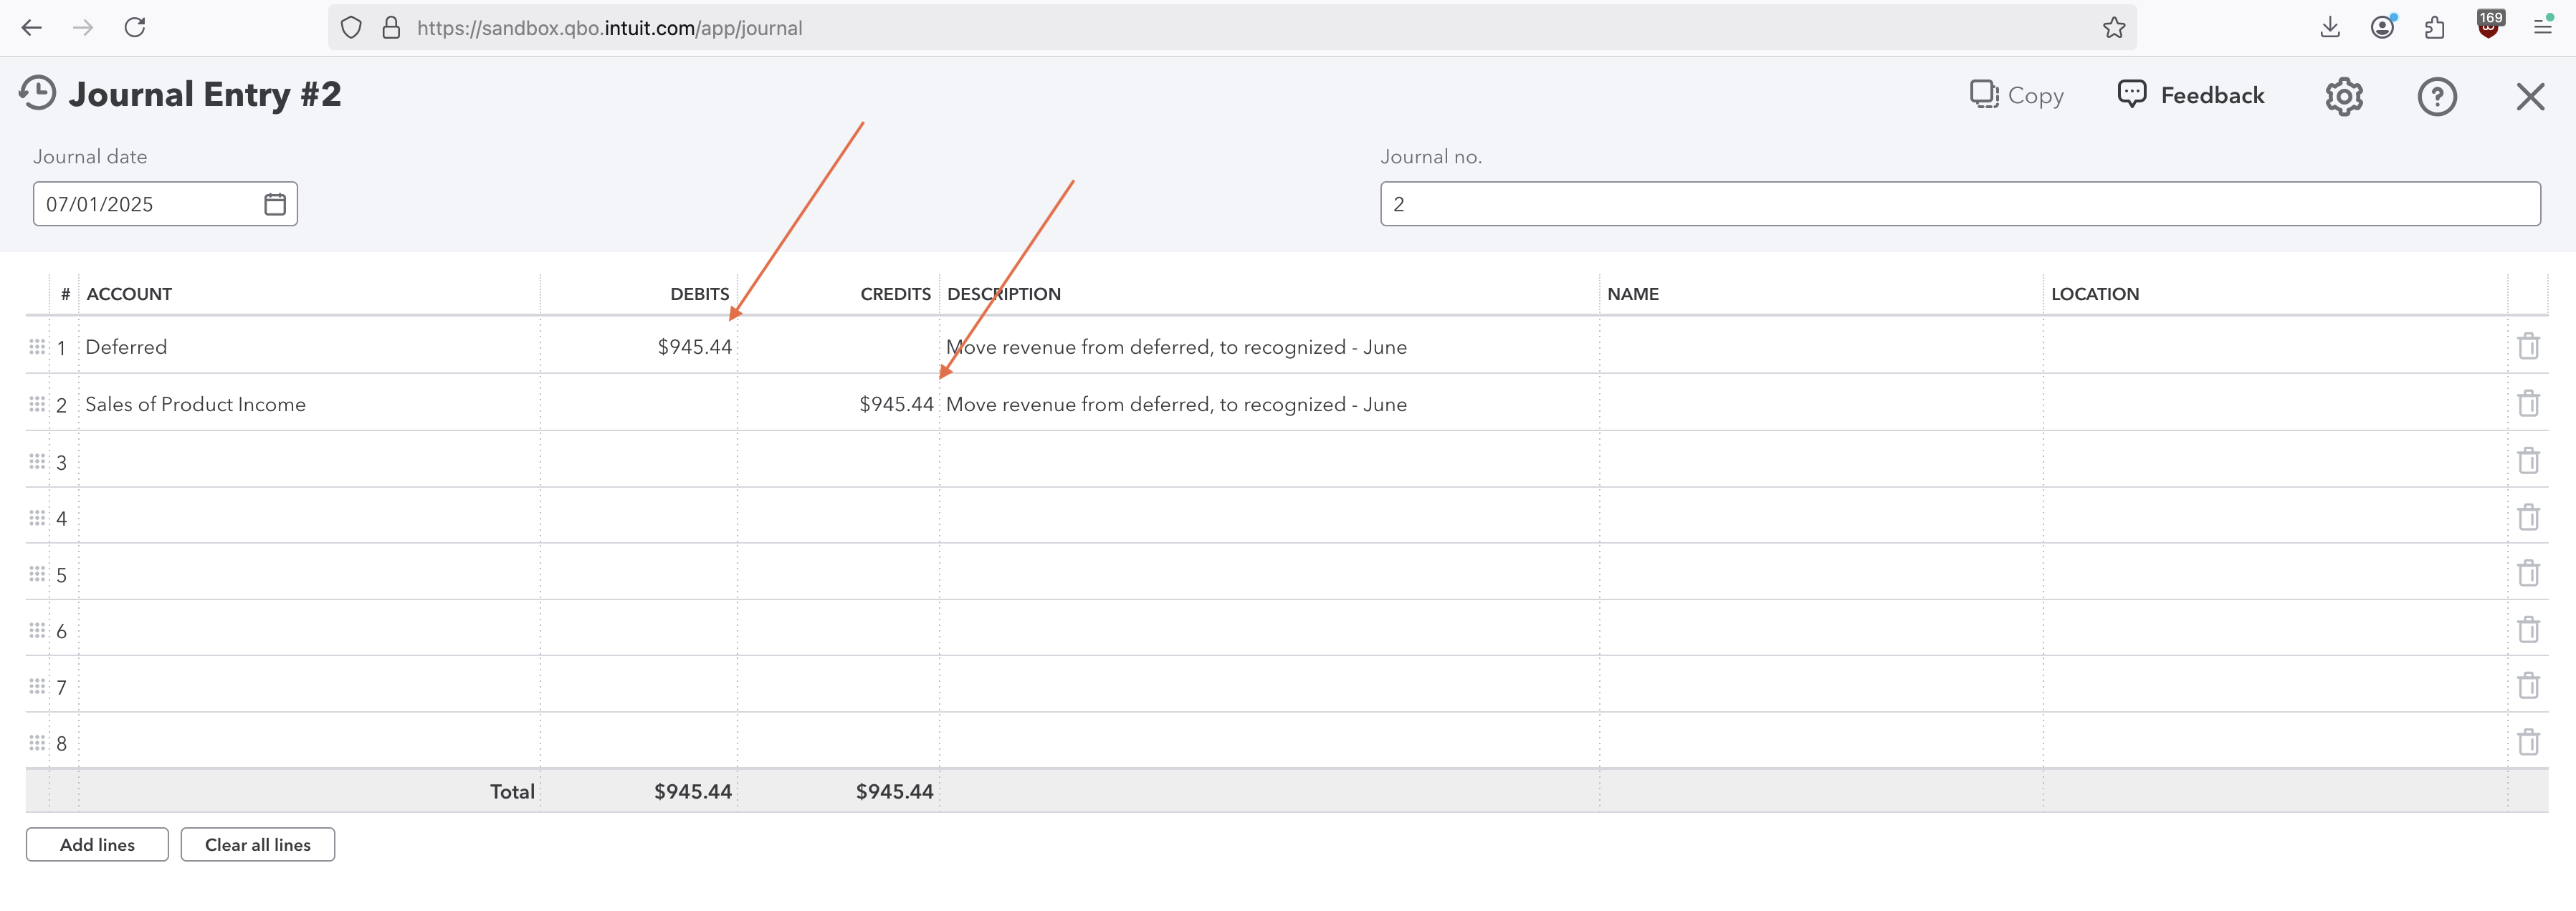The width and height of the screenshot is (2576, 911).
Task: Click trash icon on line 5
Action: pos(2528,572)
